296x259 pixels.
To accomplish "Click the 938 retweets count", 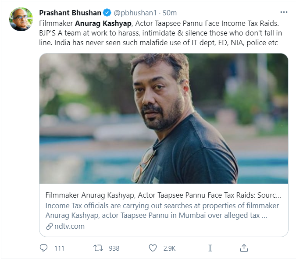I will (114, 248).
